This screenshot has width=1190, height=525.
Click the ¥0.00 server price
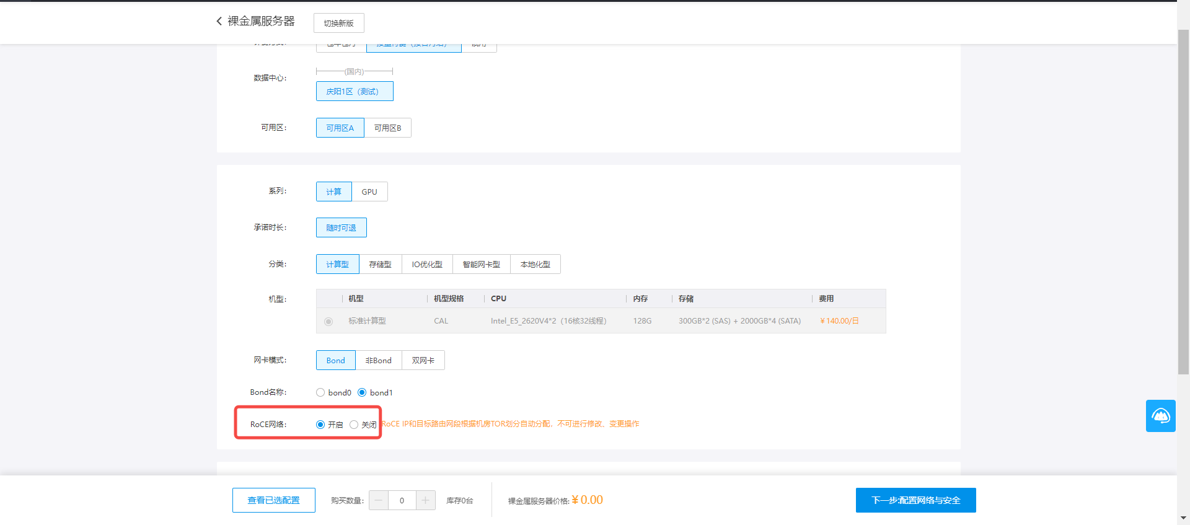click(x=587, y=500)
